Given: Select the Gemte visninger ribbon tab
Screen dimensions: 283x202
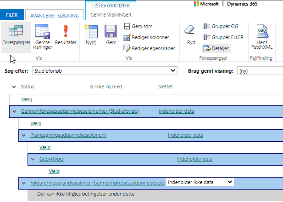Looking at the screenshot, I should pyautogui.click(x=111, y=15).
